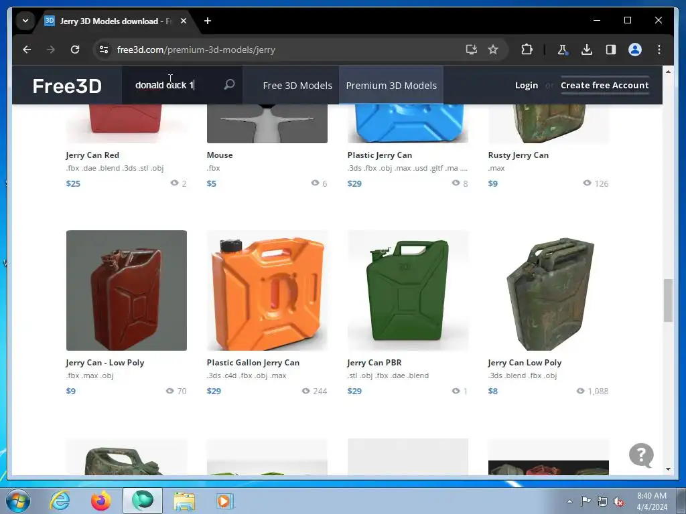The width and height of the screenshot is (686, 514).
Task: Click the browser back arrow
Action: [27, 50]
